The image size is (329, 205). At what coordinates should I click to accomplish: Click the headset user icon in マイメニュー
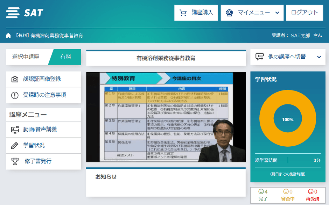tap(229, 13)
